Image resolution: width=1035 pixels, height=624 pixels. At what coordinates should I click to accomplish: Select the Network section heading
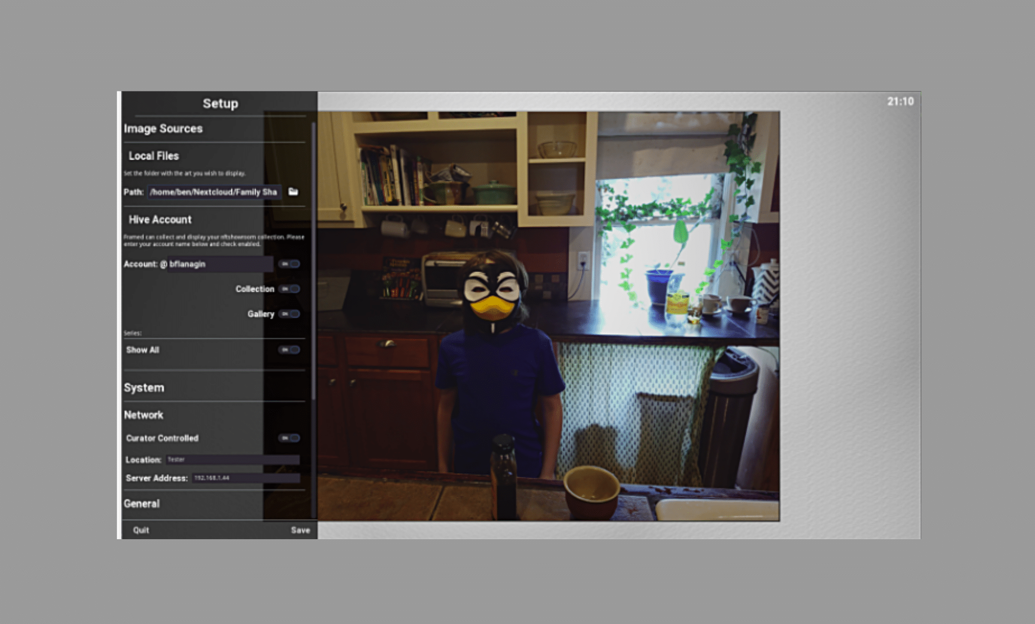coord(144,415)
